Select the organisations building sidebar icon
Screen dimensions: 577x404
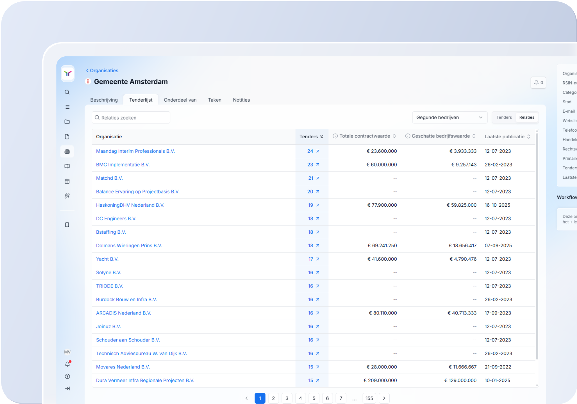coord(67,151)
